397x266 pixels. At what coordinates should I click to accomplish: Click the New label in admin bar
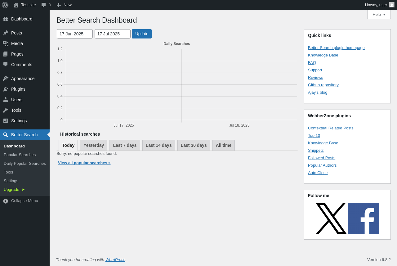68,5
